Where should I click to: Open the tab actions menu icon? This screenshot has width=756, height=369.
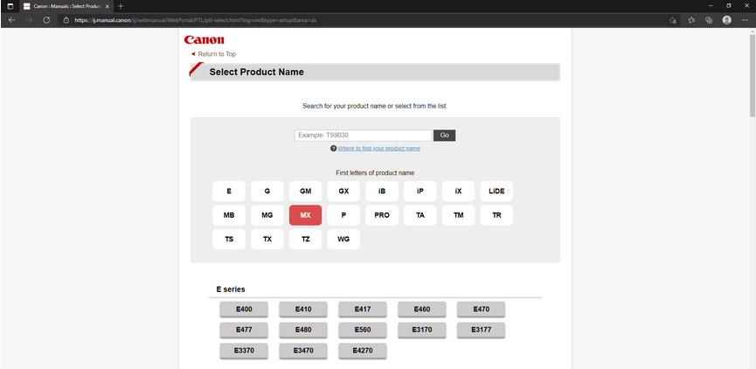pyautogui.click(x=10, y=6)
